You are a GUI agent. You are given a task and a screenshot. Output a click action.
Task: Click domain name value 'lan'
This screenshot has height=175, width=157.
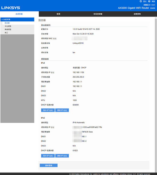74,52
